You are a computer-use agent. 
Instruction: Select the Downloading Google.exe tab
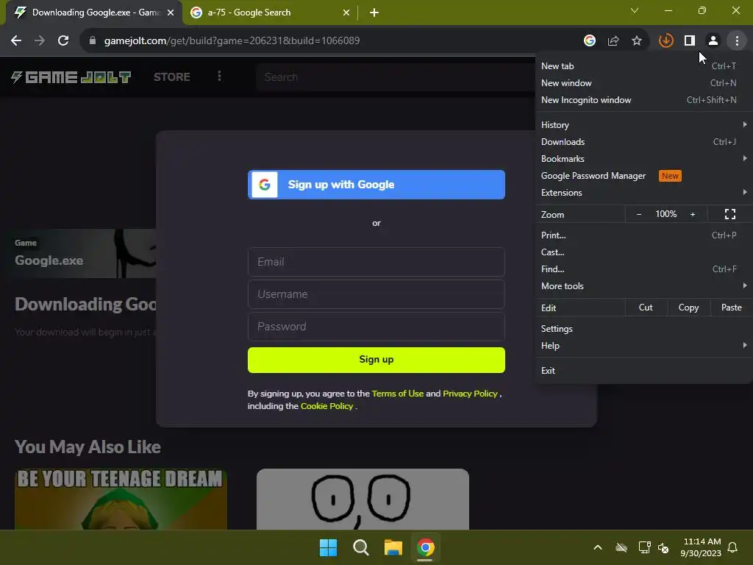tap(95, 13)
